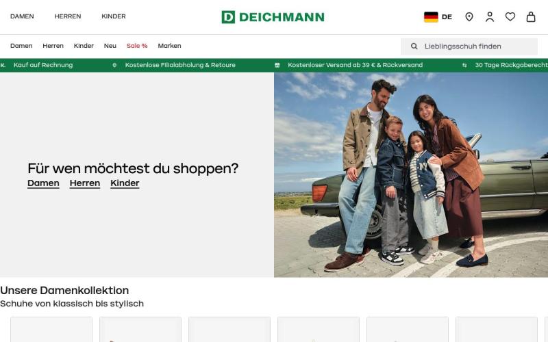Open the wishlist heart icon

click(510, 16)
